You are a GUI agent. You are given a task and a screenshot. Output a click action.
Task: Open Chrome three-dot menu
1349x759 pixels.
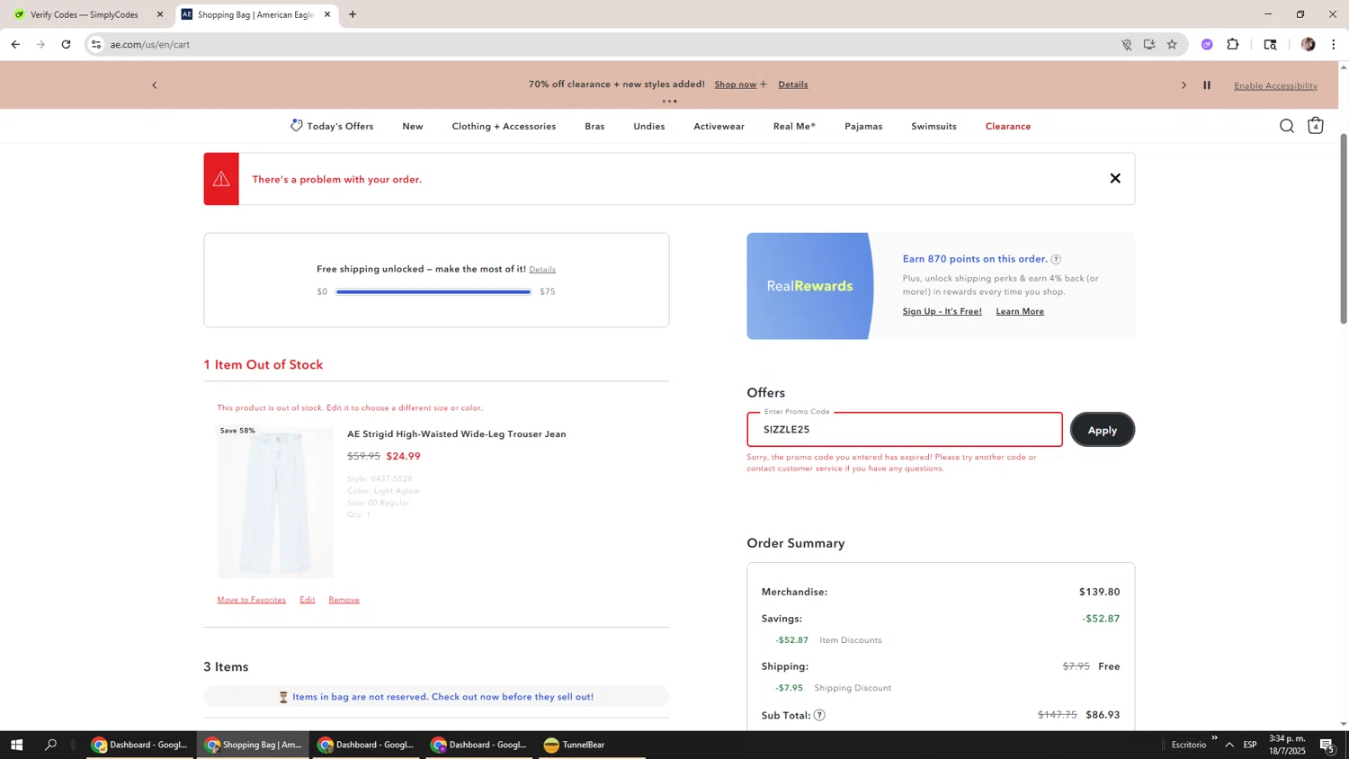(x=1333, y=44)
